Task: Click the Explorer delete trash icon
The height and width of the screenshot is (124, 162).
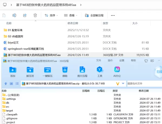Action: tap(35, 15)
